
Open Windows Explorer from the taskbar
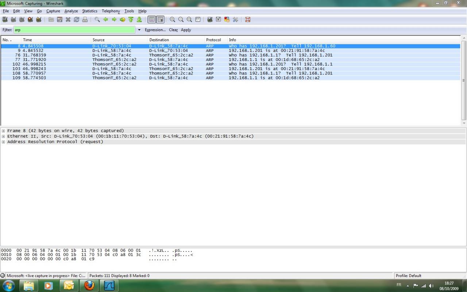click(28, 285)
